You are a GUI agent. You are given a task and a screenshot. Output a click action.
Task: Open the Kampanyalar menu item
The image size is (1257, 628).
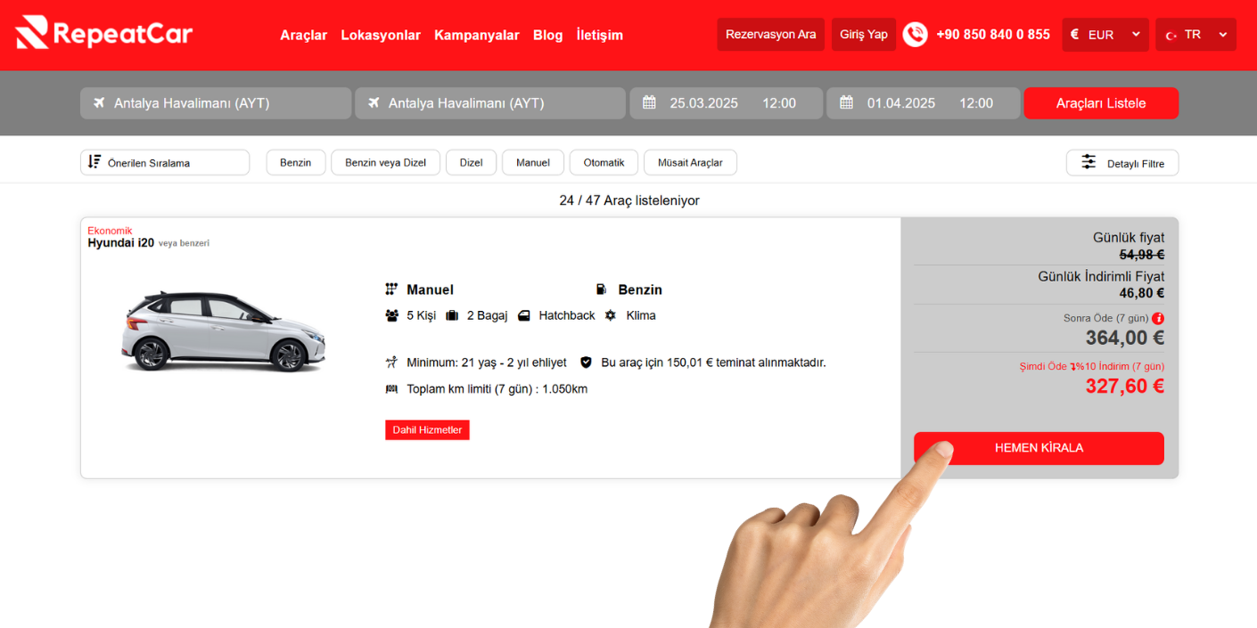point(476,35)
